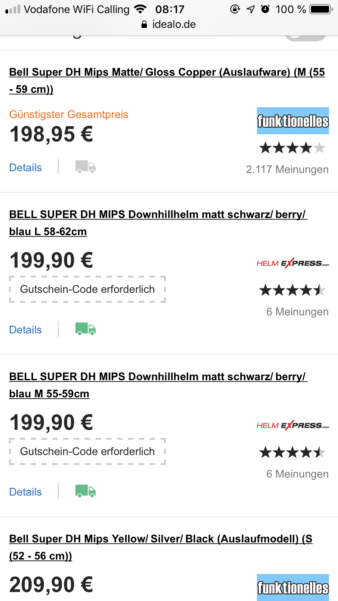This screenshot has height=601, width=338.
Task: Tap the gray delivery truck icon
Action: [x=86, y=167]
